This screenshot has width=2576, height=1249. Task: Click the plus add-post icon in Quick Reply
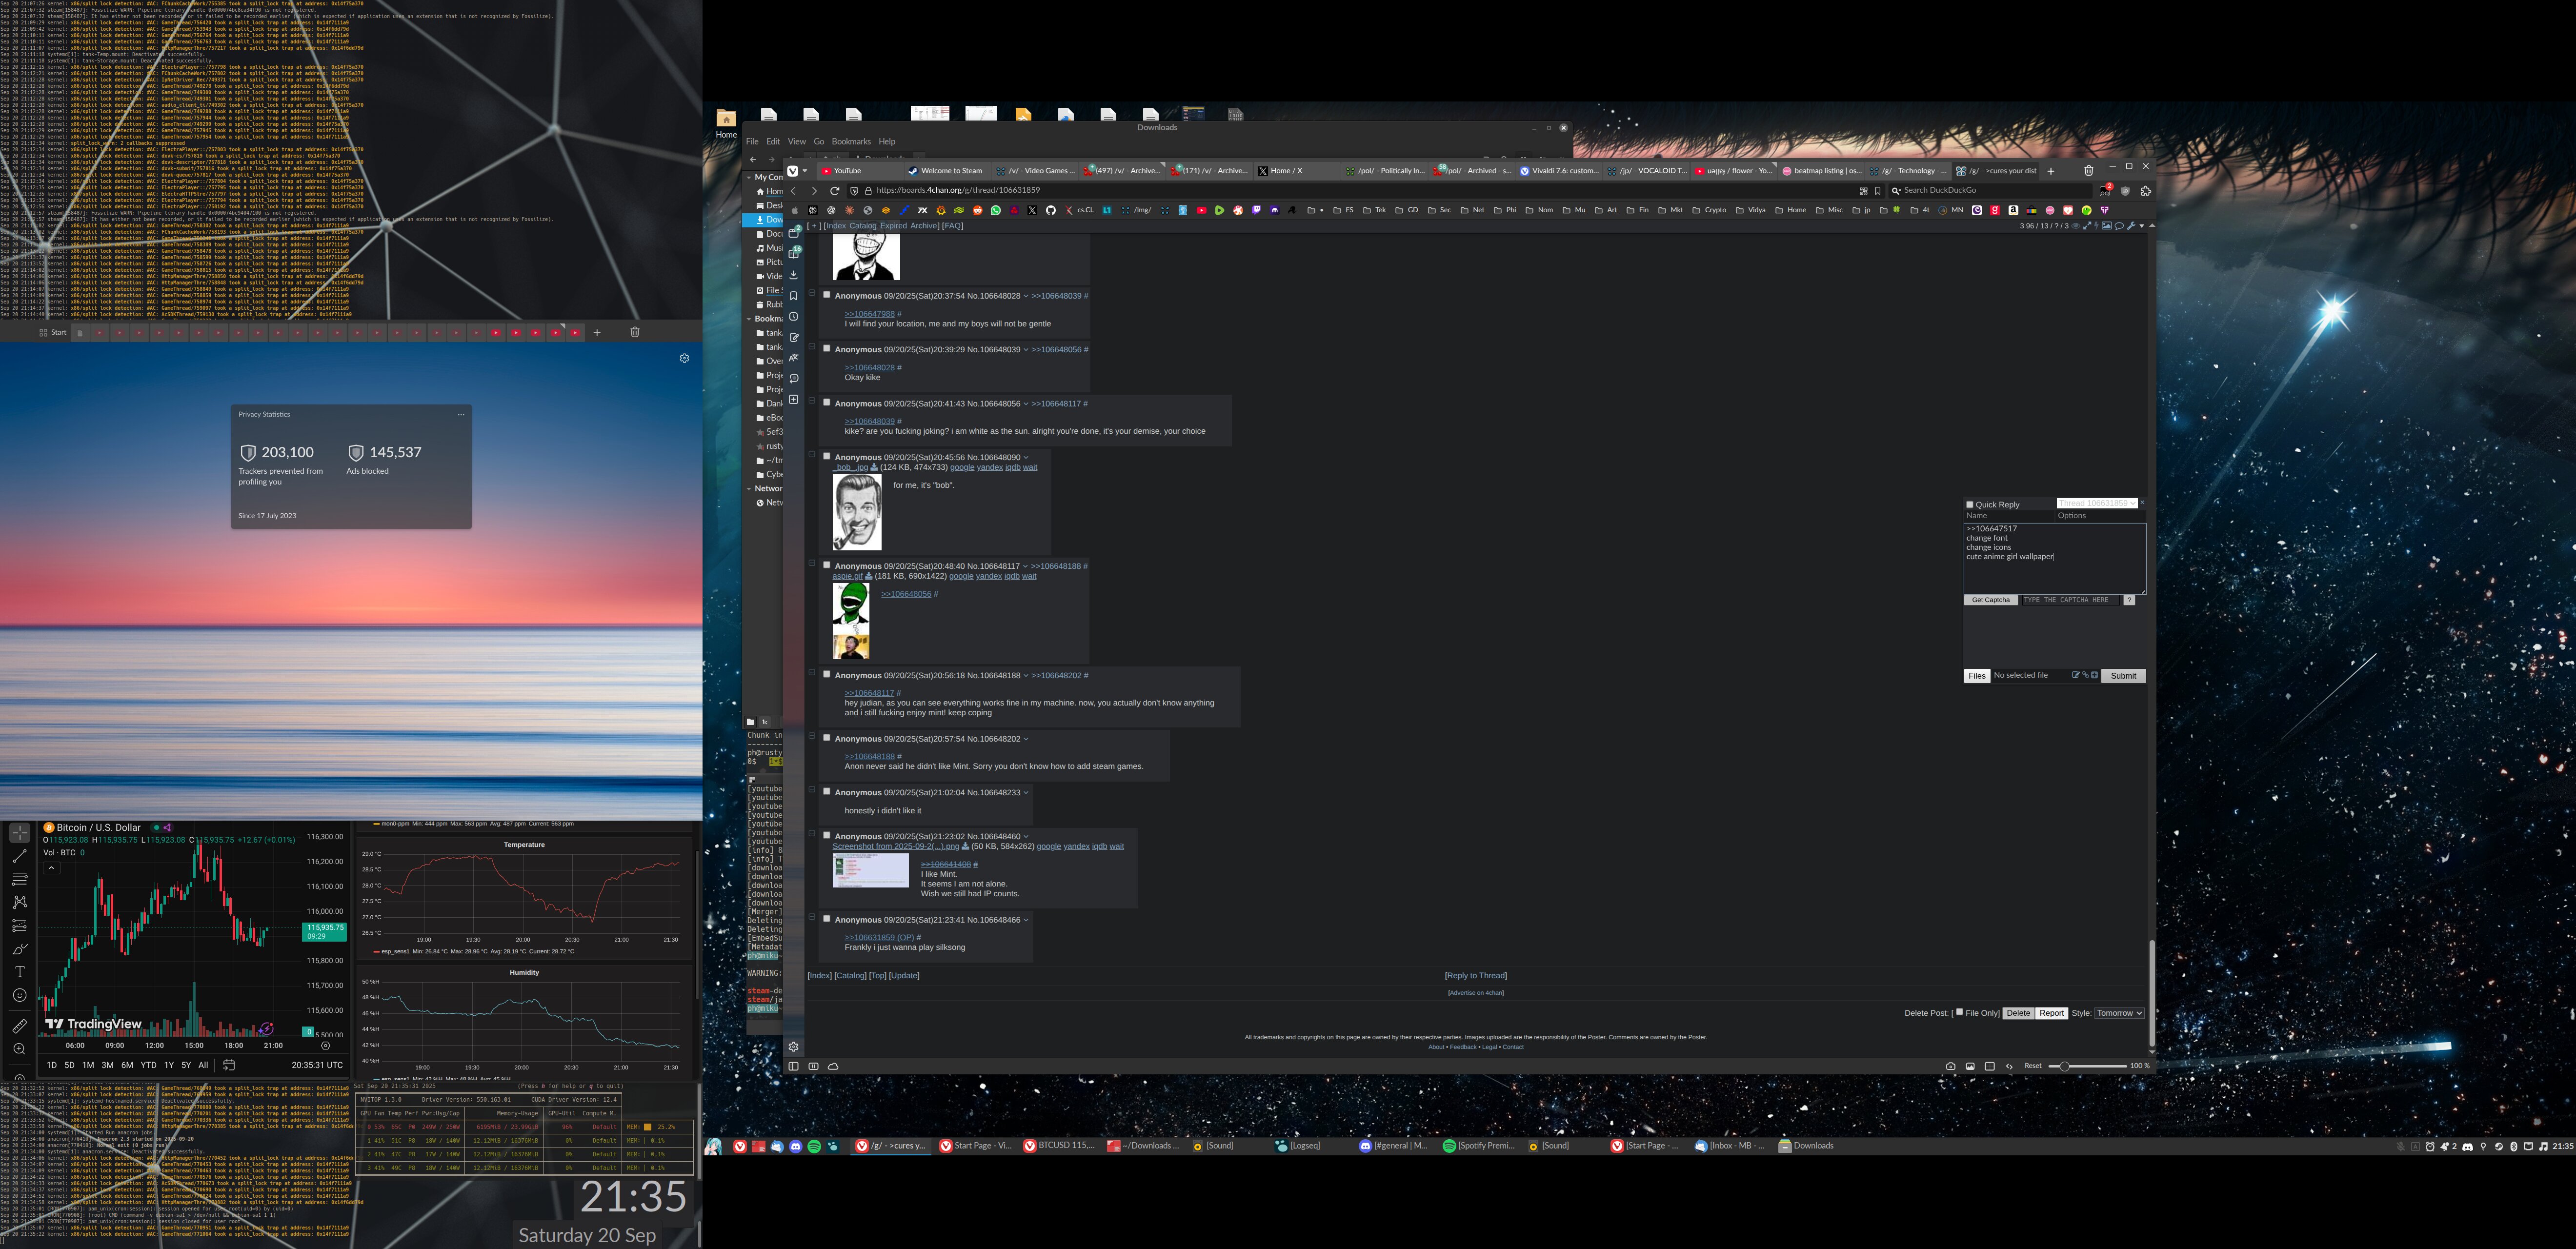[2095, 675]
